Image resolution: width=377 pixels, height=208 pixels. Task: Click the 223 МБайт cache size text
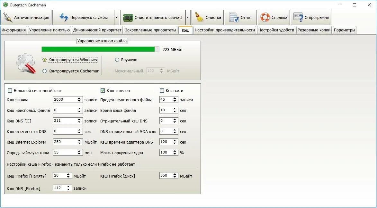point(173,50)
